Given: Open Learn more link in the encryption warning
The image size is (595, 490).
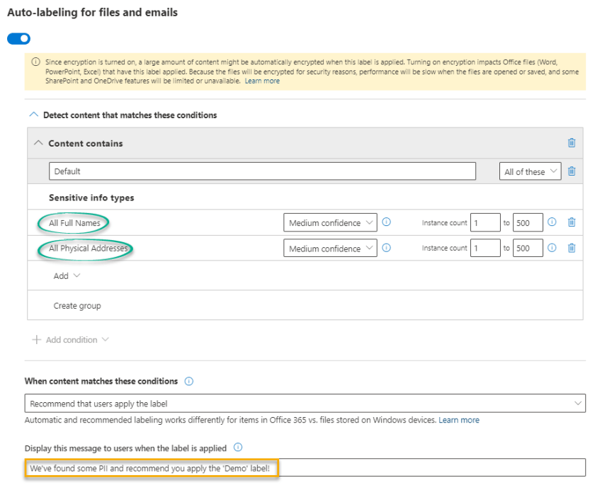Looking at the screenshot, I should (262, 81).
